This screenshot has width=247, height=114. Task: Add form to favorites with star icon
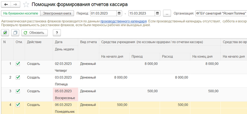coord(26,5)
